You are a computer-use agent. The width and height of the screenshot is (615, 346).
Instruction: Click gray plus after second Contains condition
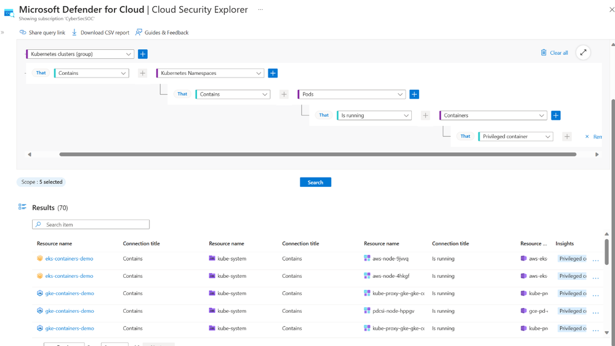click(x=284, y=94)
